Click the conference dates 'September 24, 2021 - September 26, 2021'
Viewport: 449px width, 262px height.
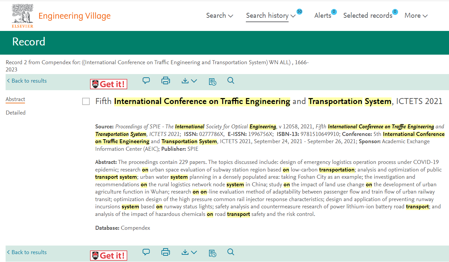point(305,141)
